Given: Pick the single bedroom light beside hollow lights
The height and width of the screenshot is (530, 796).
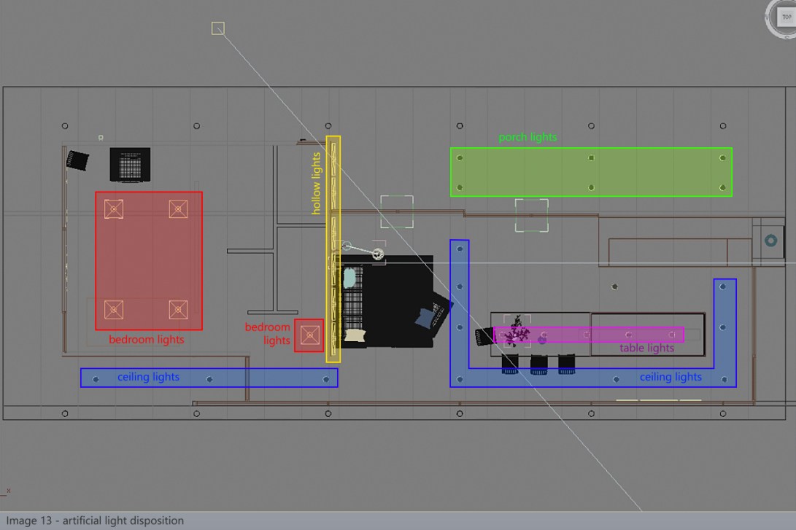Looking at the screenshot, I should (309, 335).
